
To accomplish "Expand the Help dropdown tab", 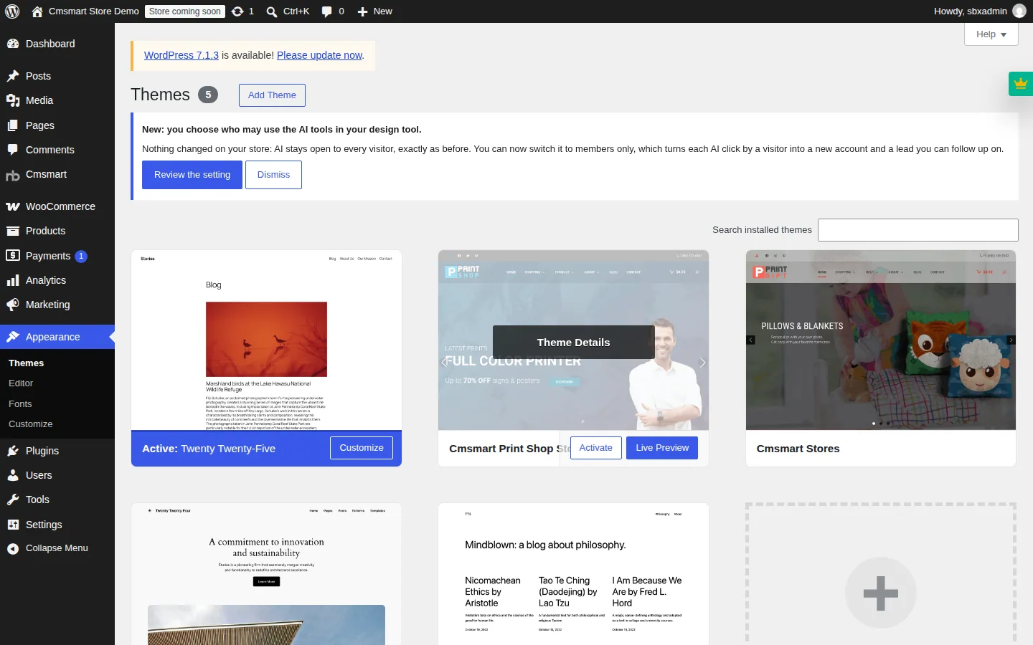I will (991, 34).
